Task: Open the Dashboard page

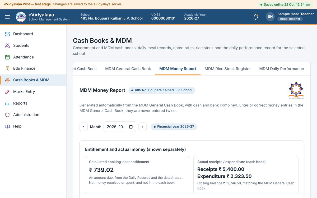Action: (33, 34)
